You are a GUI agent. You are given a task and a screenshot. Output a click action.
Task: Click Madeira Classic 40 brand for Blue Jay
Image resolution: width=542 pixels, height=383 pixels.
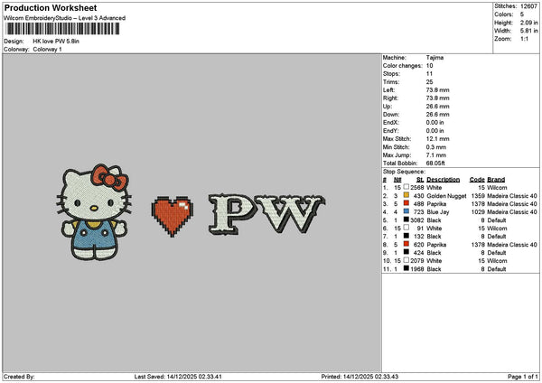coord(512,212)
